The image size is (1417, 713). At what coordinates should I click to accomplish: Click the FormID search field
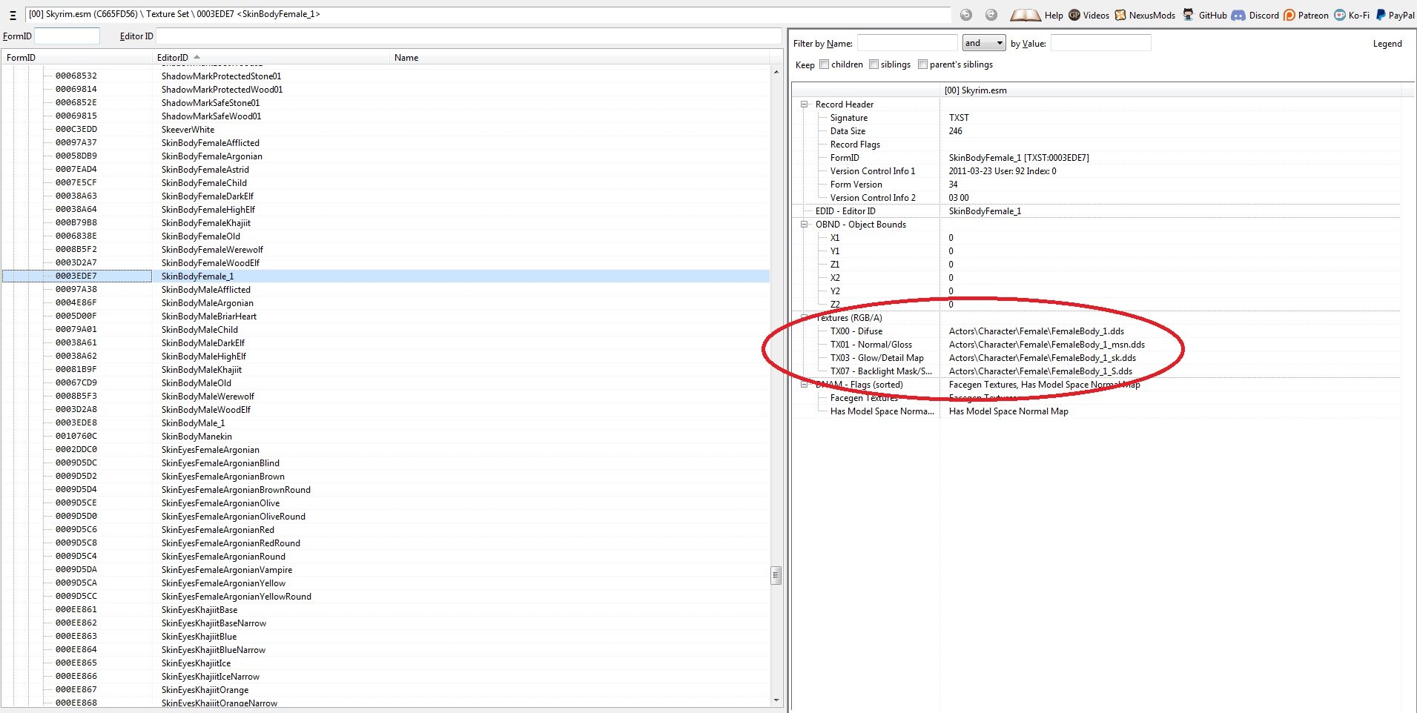coord(67,36)
